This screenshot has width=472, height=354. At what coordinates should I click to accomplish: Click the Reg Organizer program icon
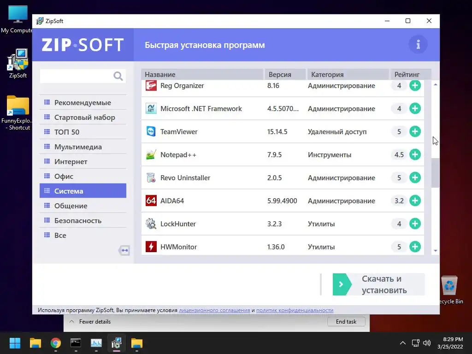point(151,85)
